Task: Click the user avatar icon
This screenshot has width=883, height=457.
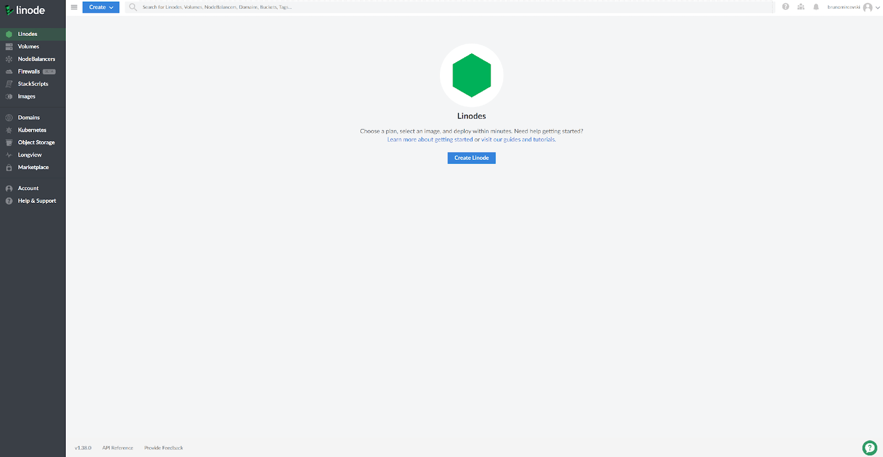Action: coord(868,7)
